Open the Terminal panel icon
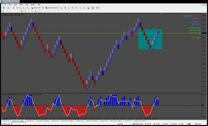The height and width of the screenshot is (126, 208). pos(24,8)
